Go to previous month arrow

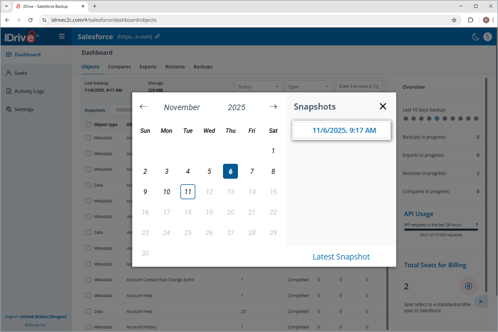(x=143, y=107)
